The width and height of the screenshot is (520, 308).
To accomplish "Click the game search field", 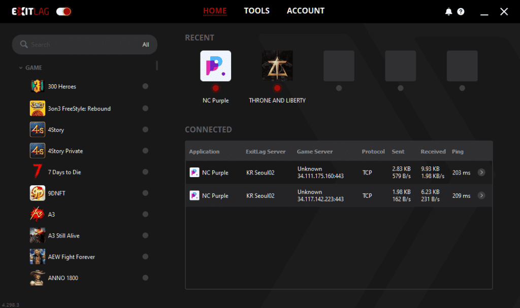I will pos(85,45).
